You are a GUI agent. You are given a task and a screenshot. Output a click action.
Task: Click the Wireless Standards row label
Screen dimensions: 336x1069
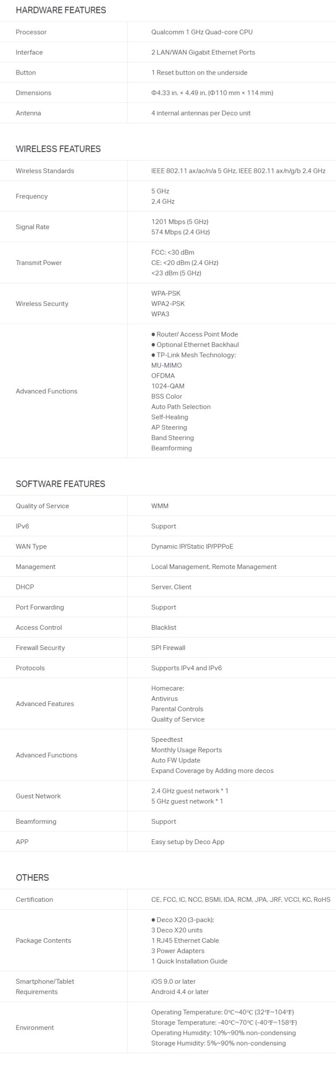pyautogui.click(x=45, y=171)
